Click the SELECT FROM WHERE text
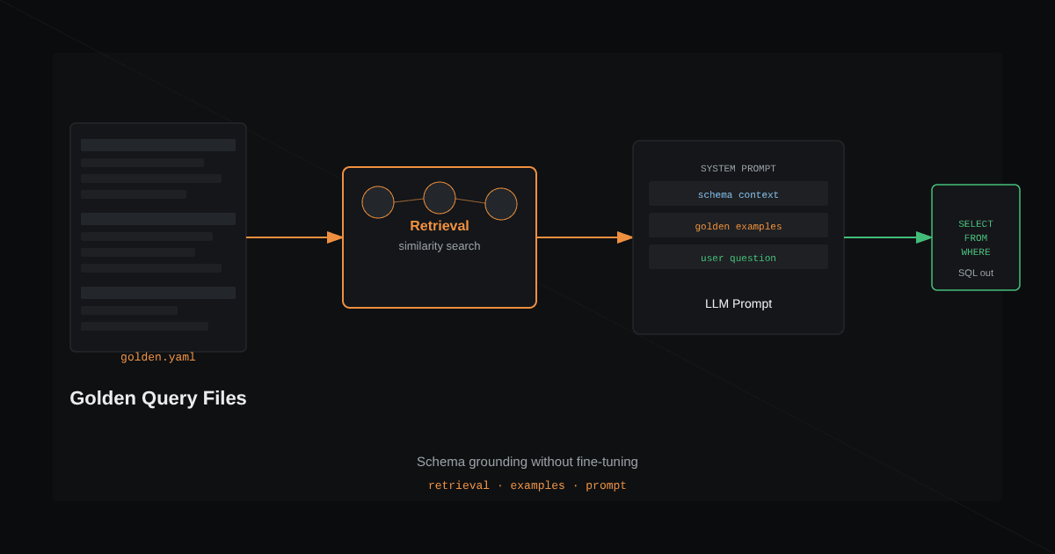1055x554 pixels. [976, 238]
